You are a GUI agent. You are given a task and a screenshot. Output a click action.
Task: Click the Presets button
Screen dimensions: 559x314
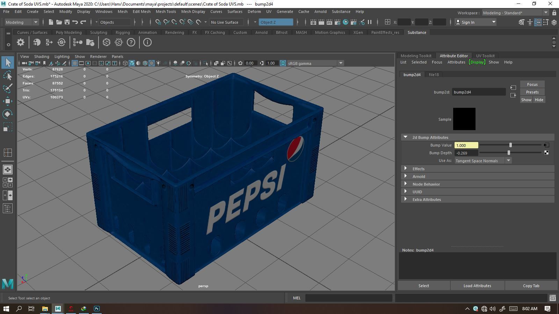532,92
